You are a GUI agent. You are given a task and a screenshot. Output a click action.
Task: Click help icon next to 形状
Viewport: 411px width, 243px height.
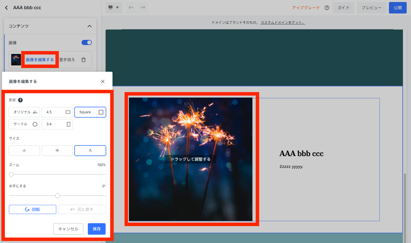[20, 100]
